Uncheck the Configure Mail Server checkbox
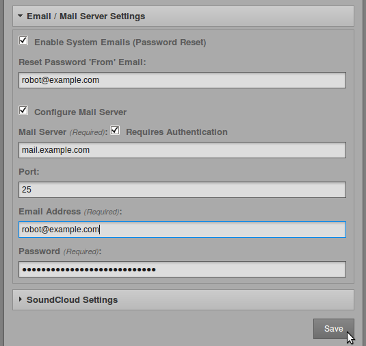Screen dimensions: 366x346 point(23,110)
